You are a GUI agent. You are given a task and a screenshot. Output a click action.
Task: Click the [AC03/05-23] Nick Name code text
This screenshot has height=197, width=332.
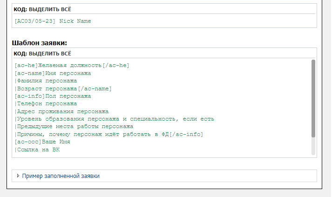[53, 21]
